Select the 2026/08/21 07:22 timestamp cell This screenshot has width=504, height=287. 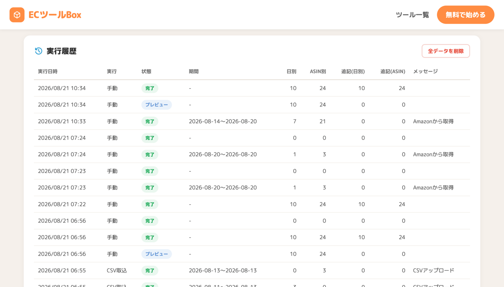(x=62, y=204)
